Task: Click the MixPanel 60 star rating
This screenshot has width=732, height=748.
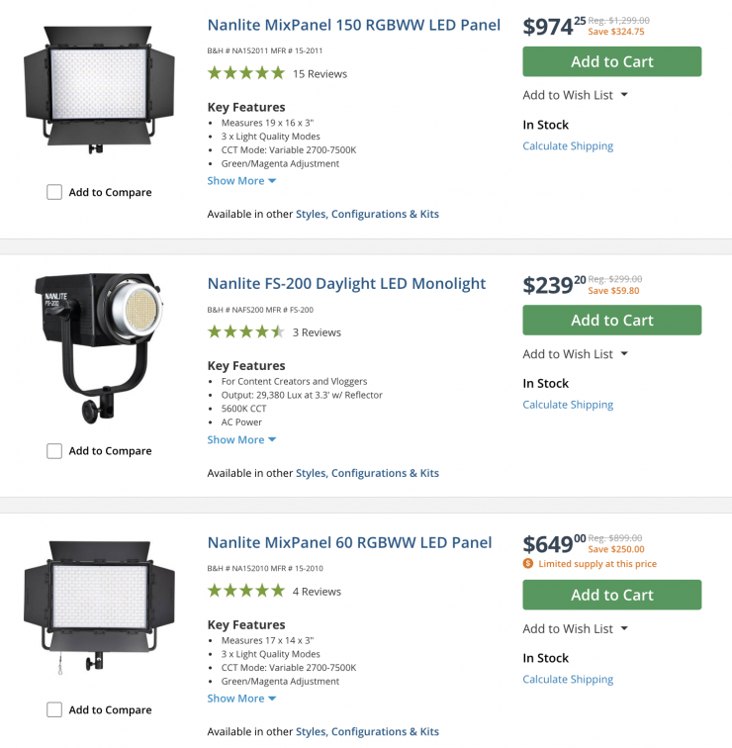Action: [245, 592]
